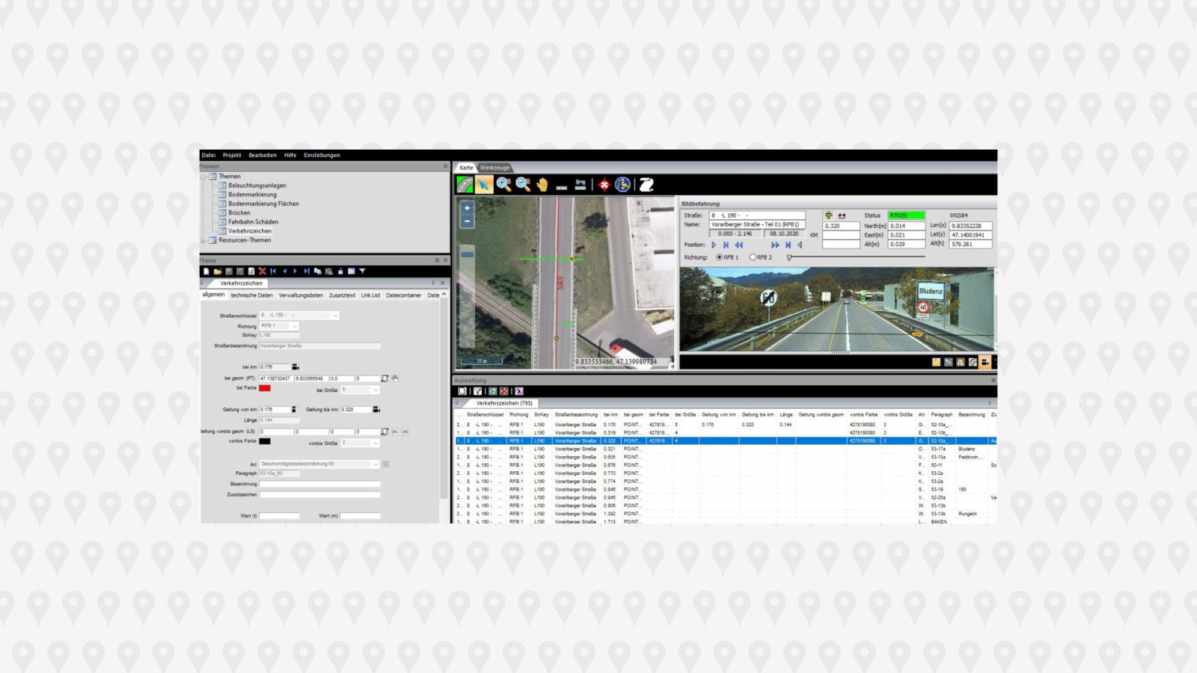Activate the hand pan tool

(x=542, y=185)
